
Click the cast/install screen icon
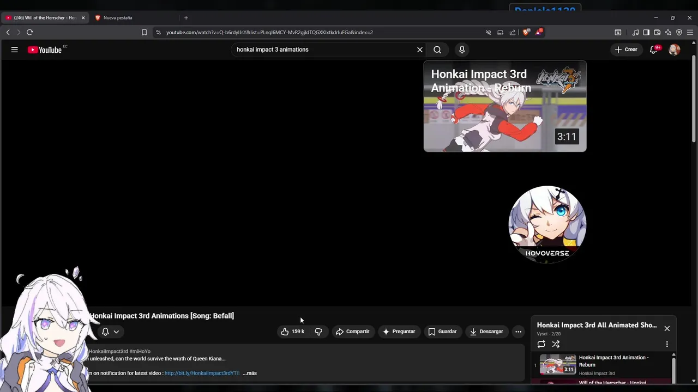[500, 32]
